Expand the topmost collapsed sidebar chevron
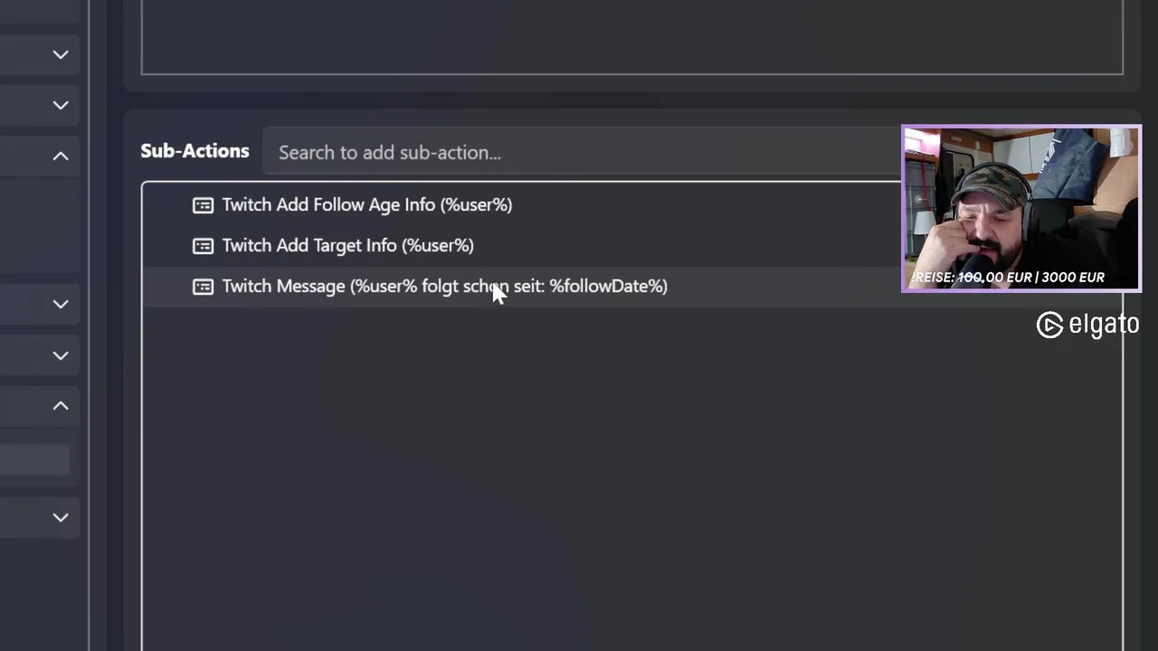This screenshot has height=651, width=1158. [x=61, y=55]
